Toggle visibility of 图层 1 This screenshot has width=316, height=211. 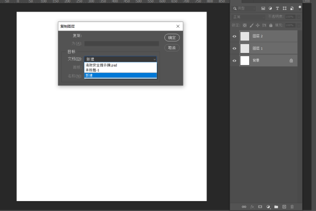pyautogui.click(x=234, y=48)
